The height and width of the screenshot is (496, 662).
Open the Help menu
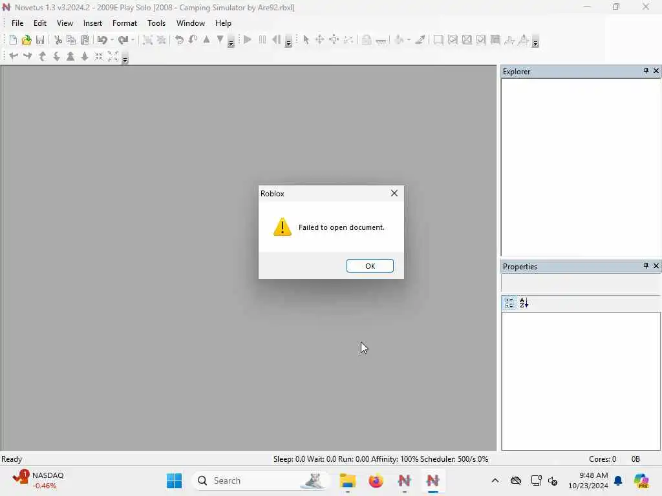click(x=223, y=23)
